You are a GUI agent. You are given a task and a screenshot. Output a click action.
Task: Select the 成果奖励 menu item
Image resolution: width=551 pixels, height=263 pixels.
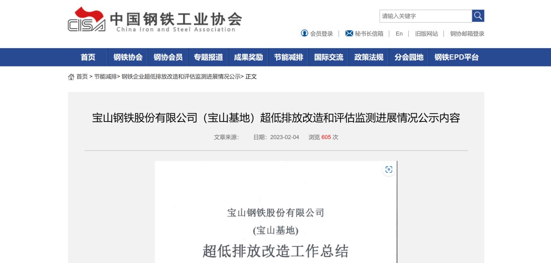248,57
